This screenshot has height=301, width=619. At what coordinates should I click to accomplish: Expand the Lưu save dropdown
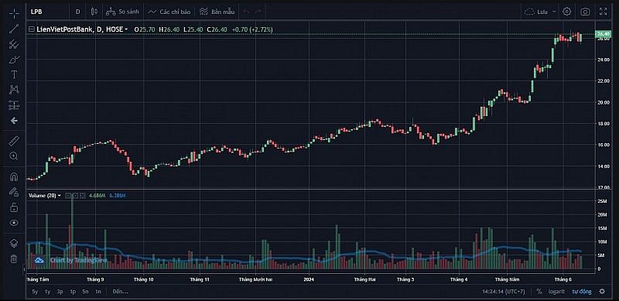click(554, 12)
